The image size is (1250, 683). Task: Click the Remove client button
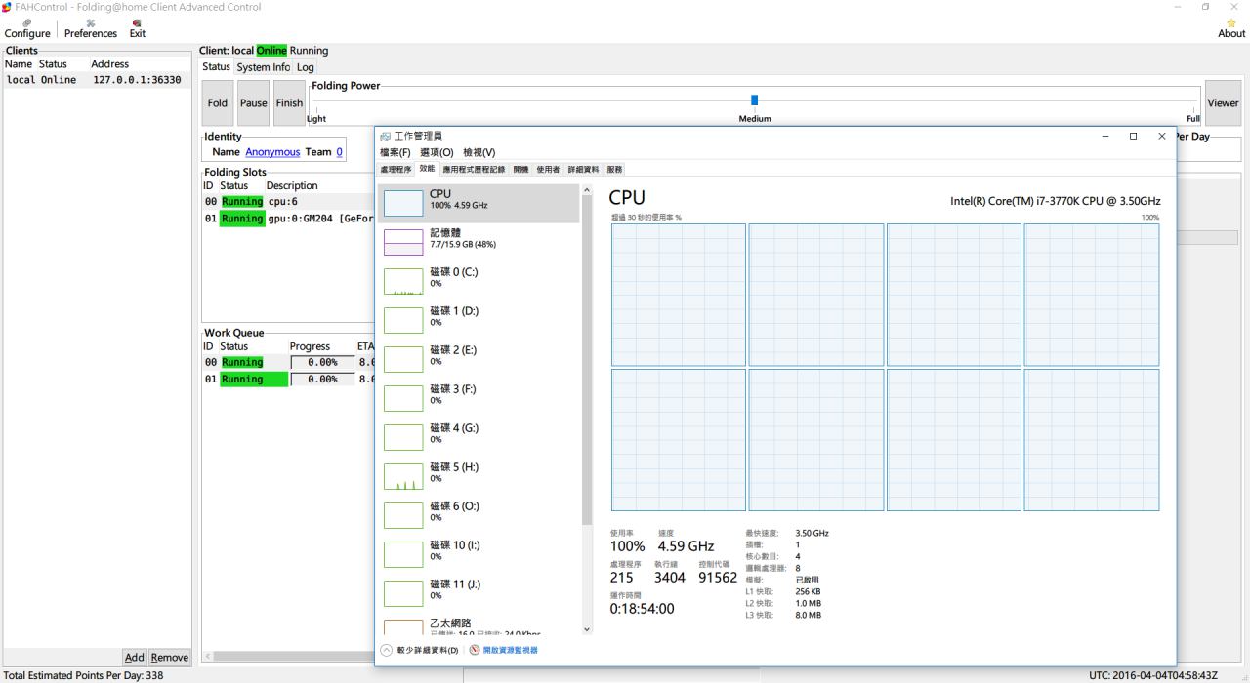pos(170,658)
